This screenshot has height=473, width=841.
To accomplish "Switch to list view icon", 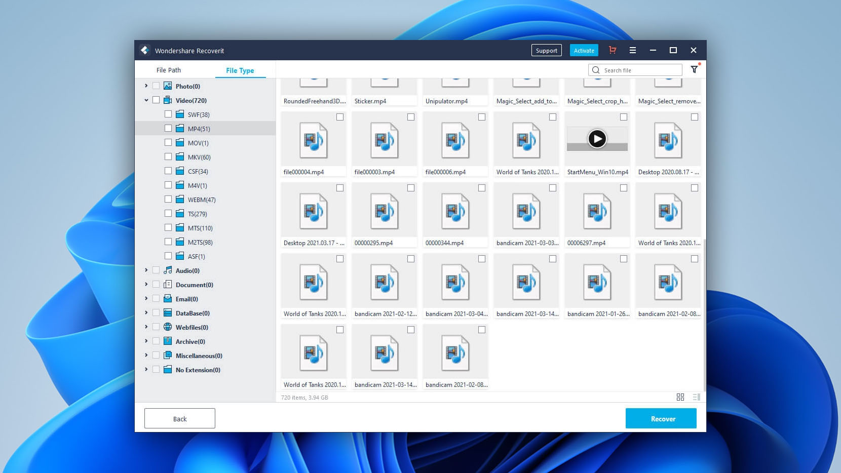I will point(696,397).
